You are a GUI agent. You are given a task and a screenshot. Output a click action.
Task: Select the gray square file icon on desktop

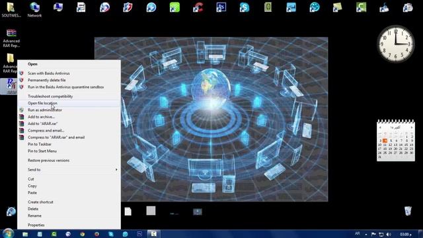tap(151, 210)
